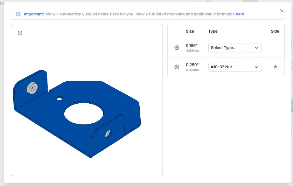The width and height of the screenshot is (293, 186).
Task: Select the small hole on the bracket model
Action: 59,99
